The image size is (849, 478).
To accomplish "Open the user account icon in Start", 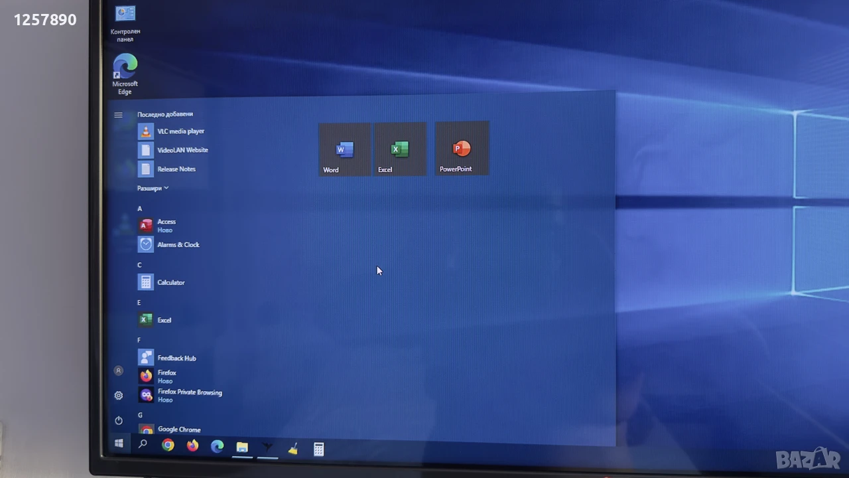I will coord(119,370).
